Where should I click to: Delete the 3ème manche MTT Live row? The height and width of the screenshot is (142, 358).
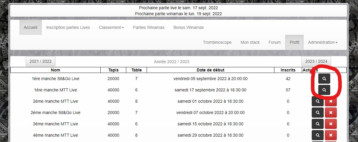331,124
